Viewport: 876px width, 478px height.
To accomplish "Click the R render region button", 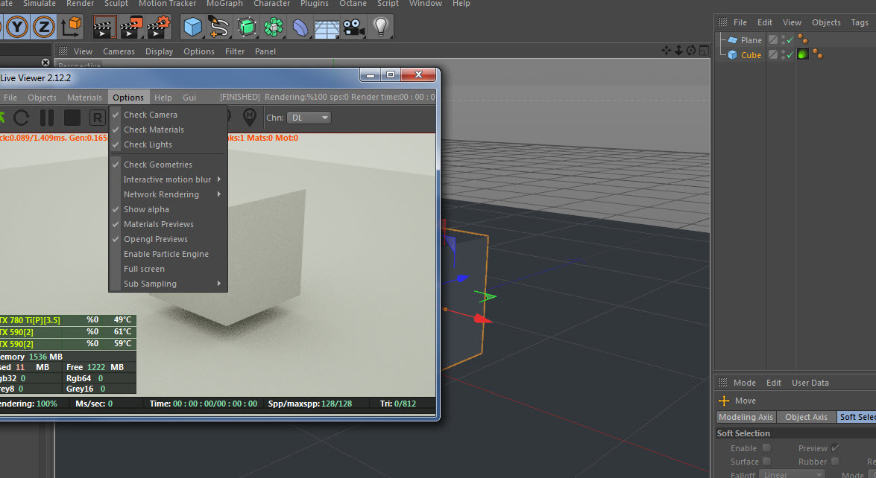I will pos(97,118).
